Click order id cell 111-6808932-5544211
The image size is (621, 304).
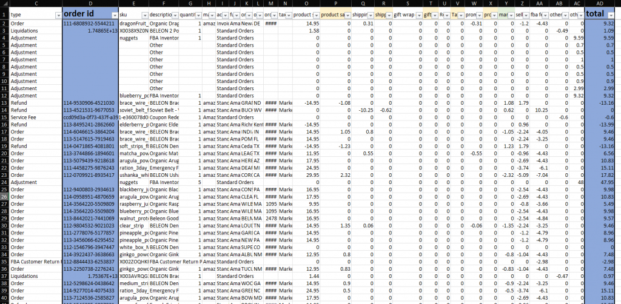click(x=90, y=23)
